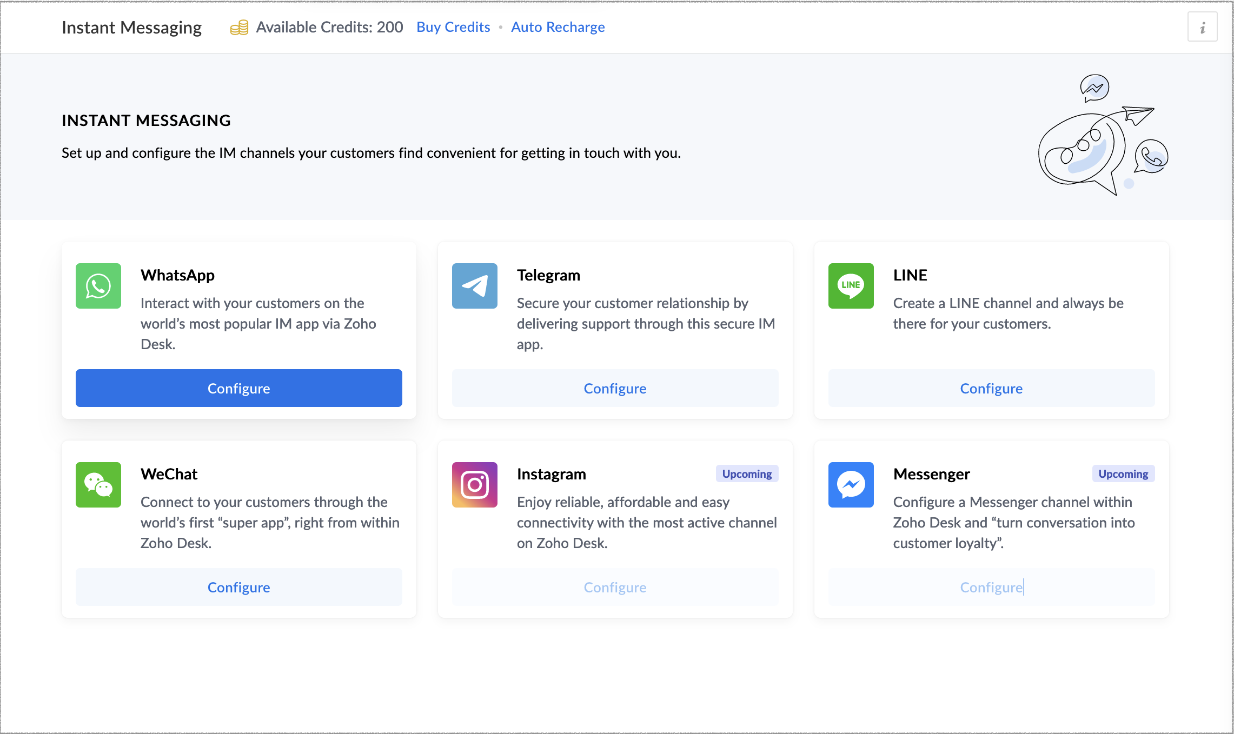Click the WeChat card heading
The width and height of the screenshot is (1234, 734).
click(x=169, y=474)
